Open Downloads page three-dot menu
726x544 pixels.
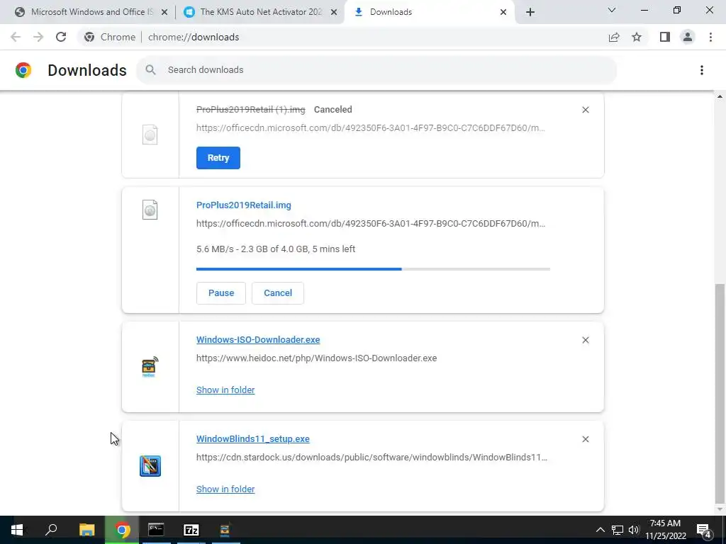tap(702, 70)
